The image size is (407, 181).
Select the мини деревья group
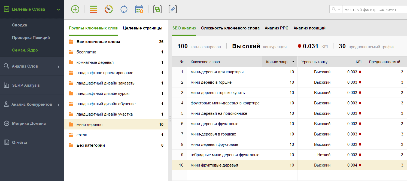[116, 125]
